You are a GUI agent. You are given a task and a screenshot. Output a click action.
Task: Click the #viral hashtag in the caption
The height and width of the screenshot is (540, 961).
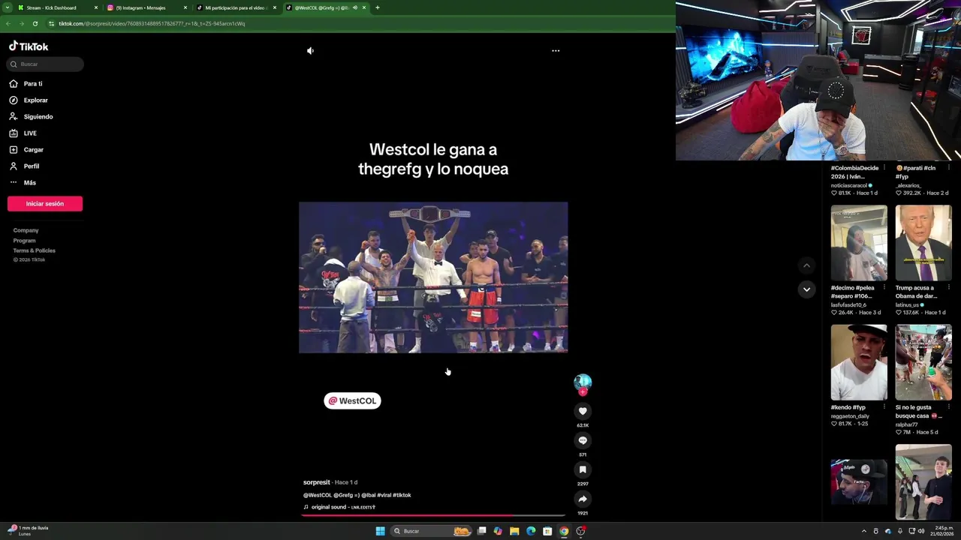[x=384, y=495]
